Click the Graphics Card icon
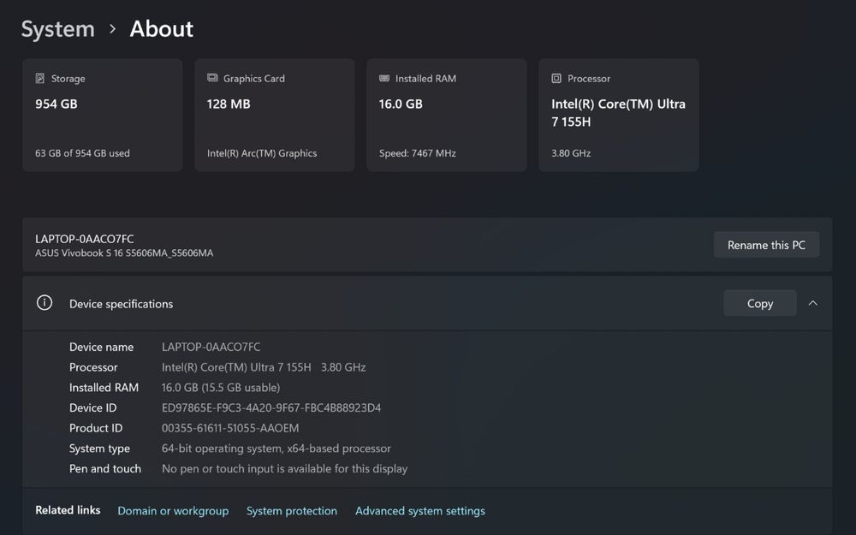856x535 pixels. 212,78
